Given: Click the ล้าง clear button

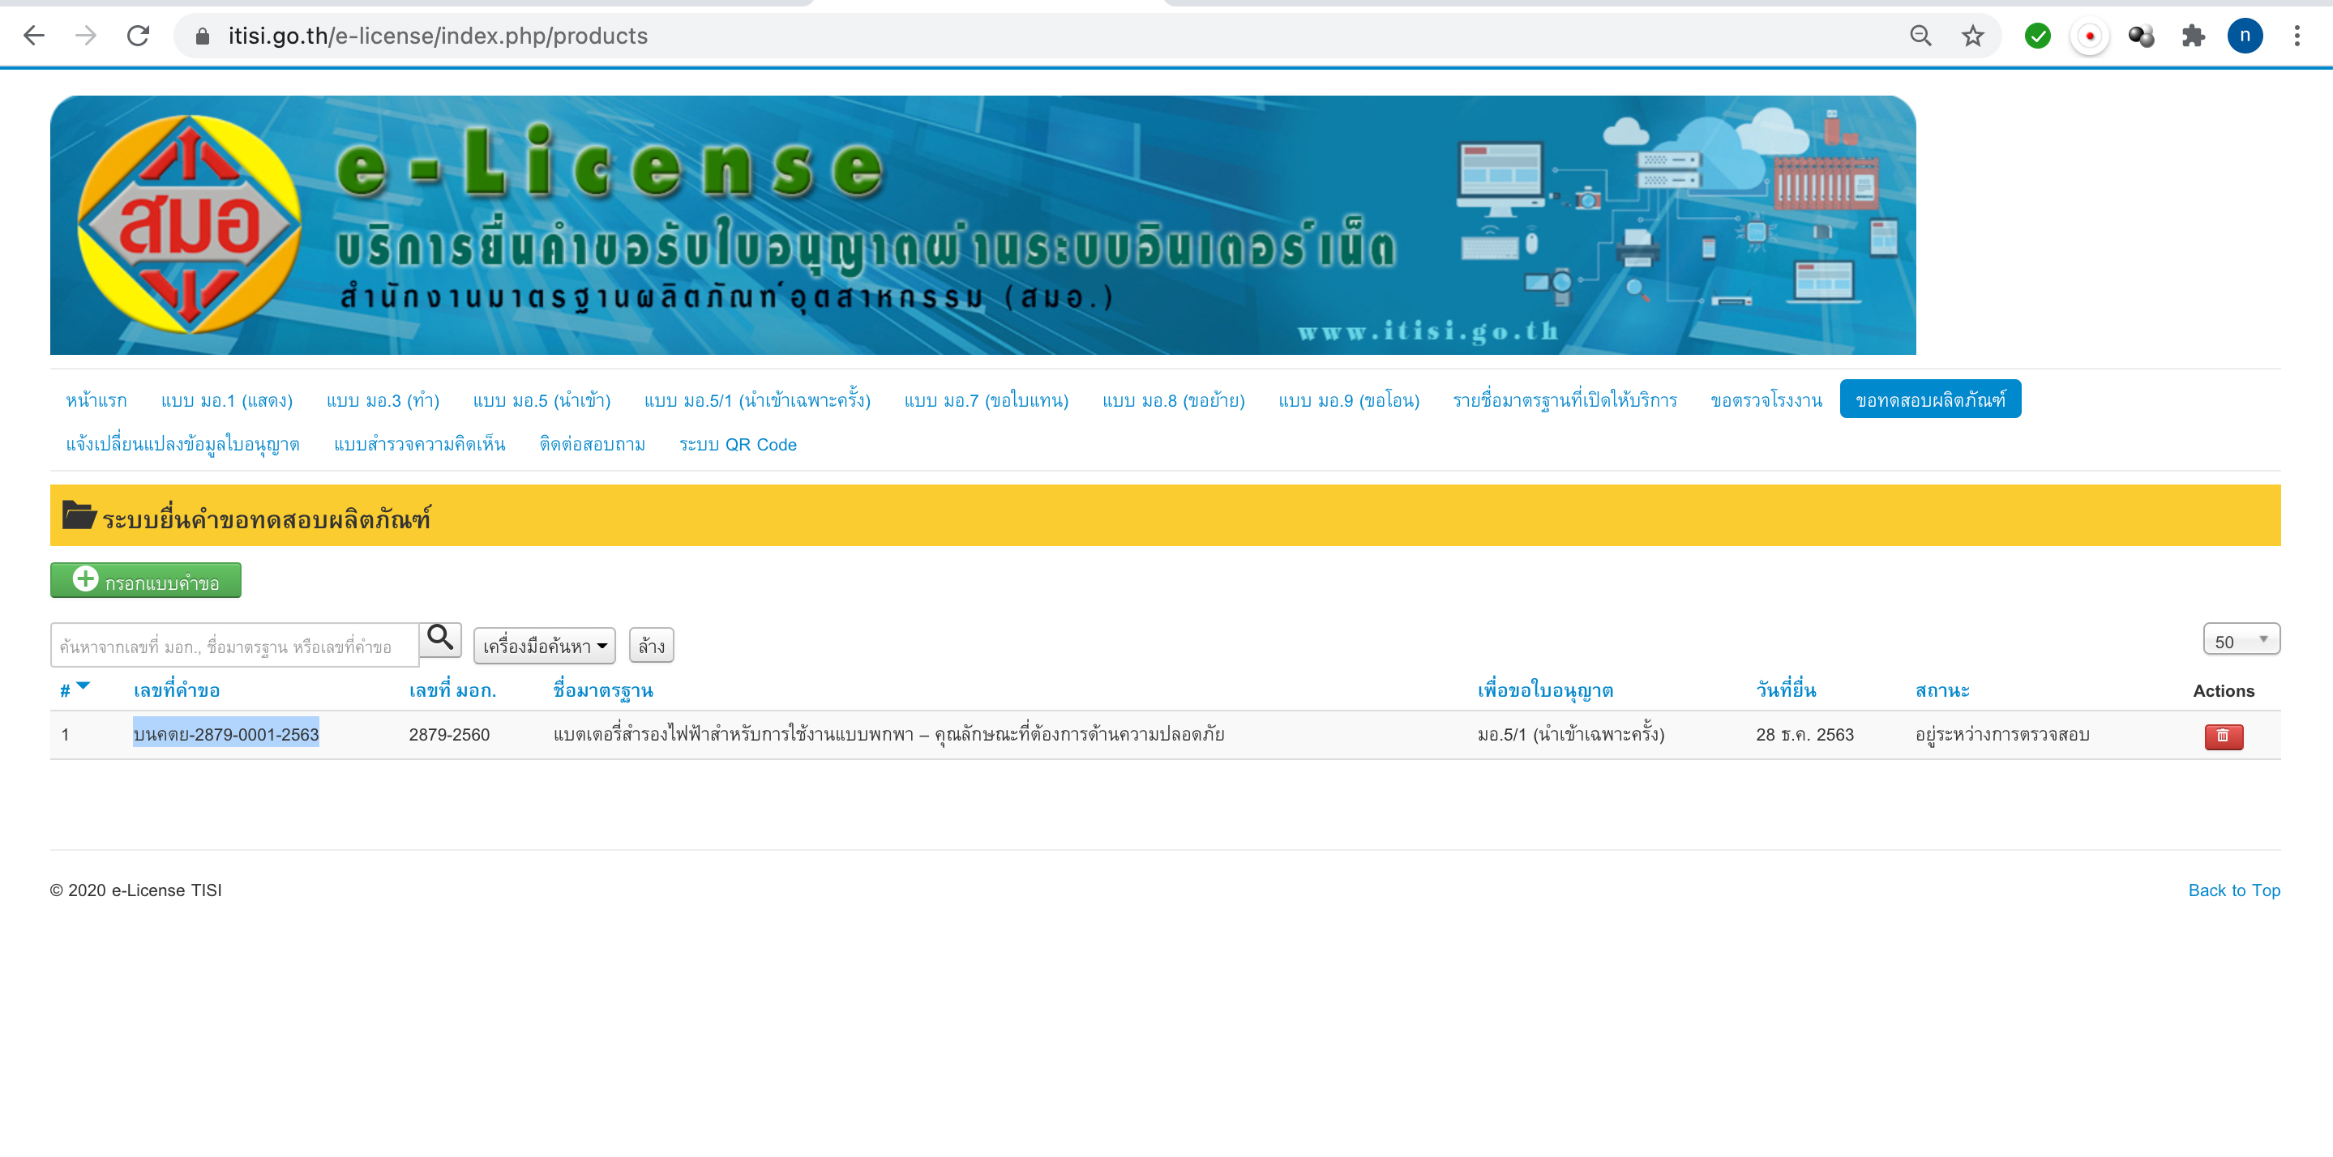Looking at the screenshot, I should [x=651, y=646].
